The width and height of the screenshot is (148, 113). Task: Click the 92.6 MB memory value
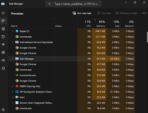click(101, 42)
